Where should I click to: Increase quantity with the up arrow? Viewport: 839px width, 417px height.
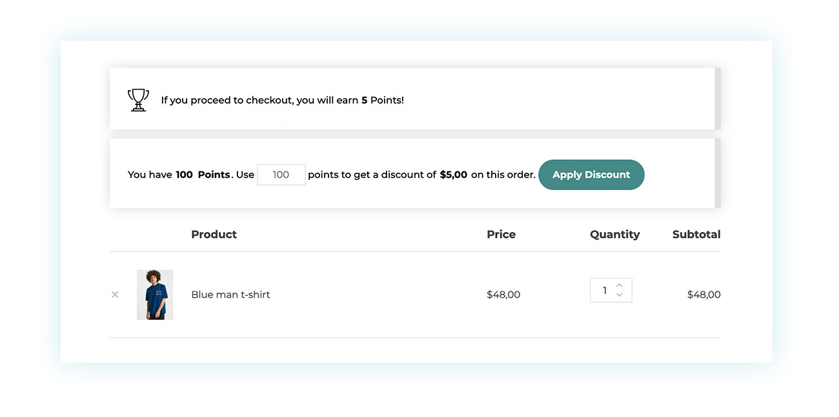tap(620, 285)
